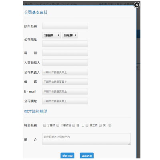The image size is (160, 160).
Task: Click the 傳真 input field
Action: (65, 82)
